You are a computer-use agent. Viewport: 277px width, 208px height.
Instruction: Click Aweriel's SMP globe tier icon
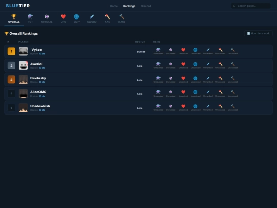click(x=195, y=64)
